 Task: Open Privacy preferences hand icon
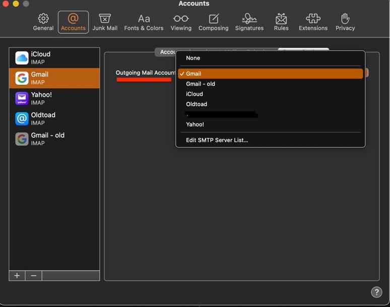(x=345, y=22)
